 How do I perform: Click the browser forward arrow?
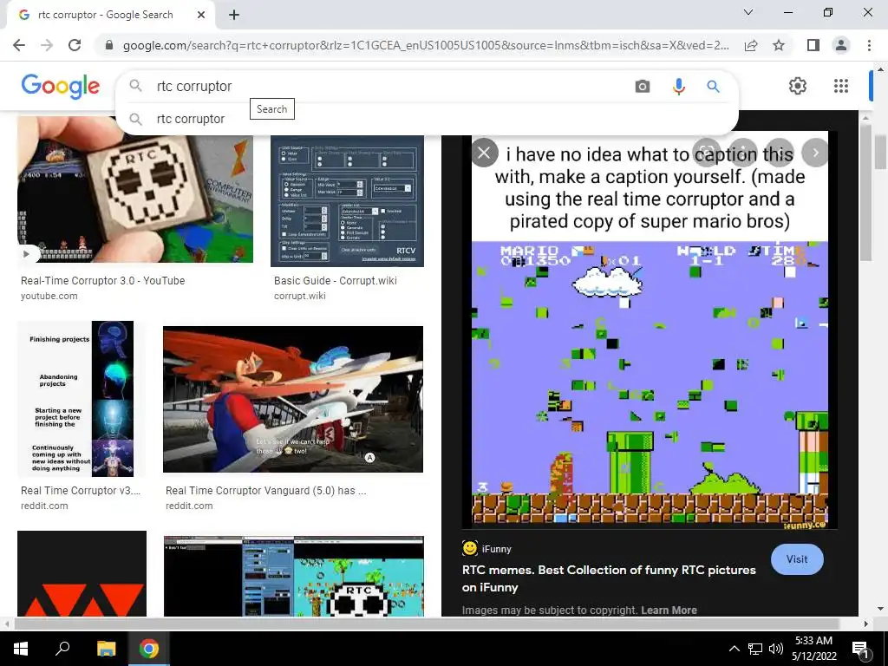click(47, 45)
